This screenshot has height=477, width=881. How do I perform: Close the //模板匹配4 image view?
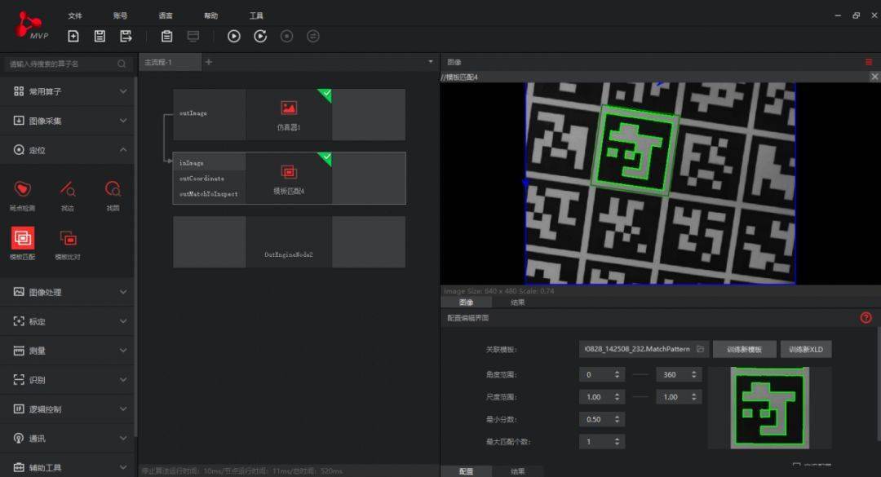[x=874, y=77]
